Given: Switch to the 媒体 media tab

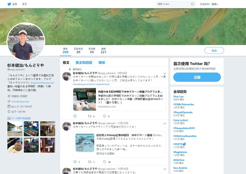Looking at the screenshot, I should [102, 63].
